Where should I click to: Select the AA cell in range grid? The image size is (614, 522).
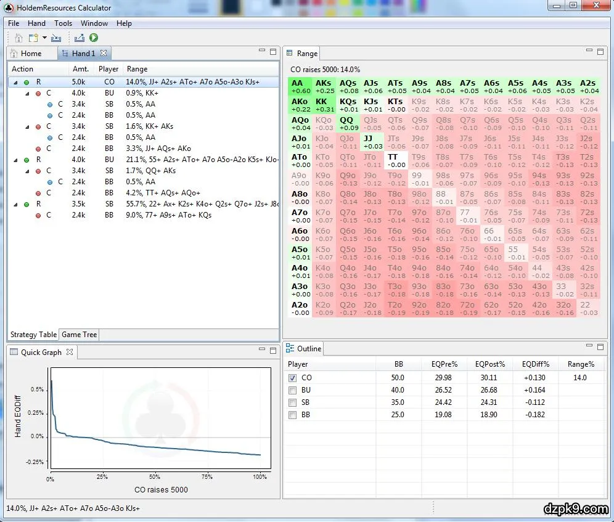click(300, 86)
